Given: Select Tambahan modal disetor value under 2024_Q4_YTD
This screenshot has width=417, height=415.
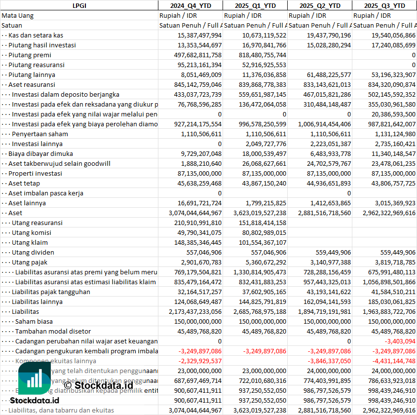Looking at the screenshot, I should tap(199, 331).
